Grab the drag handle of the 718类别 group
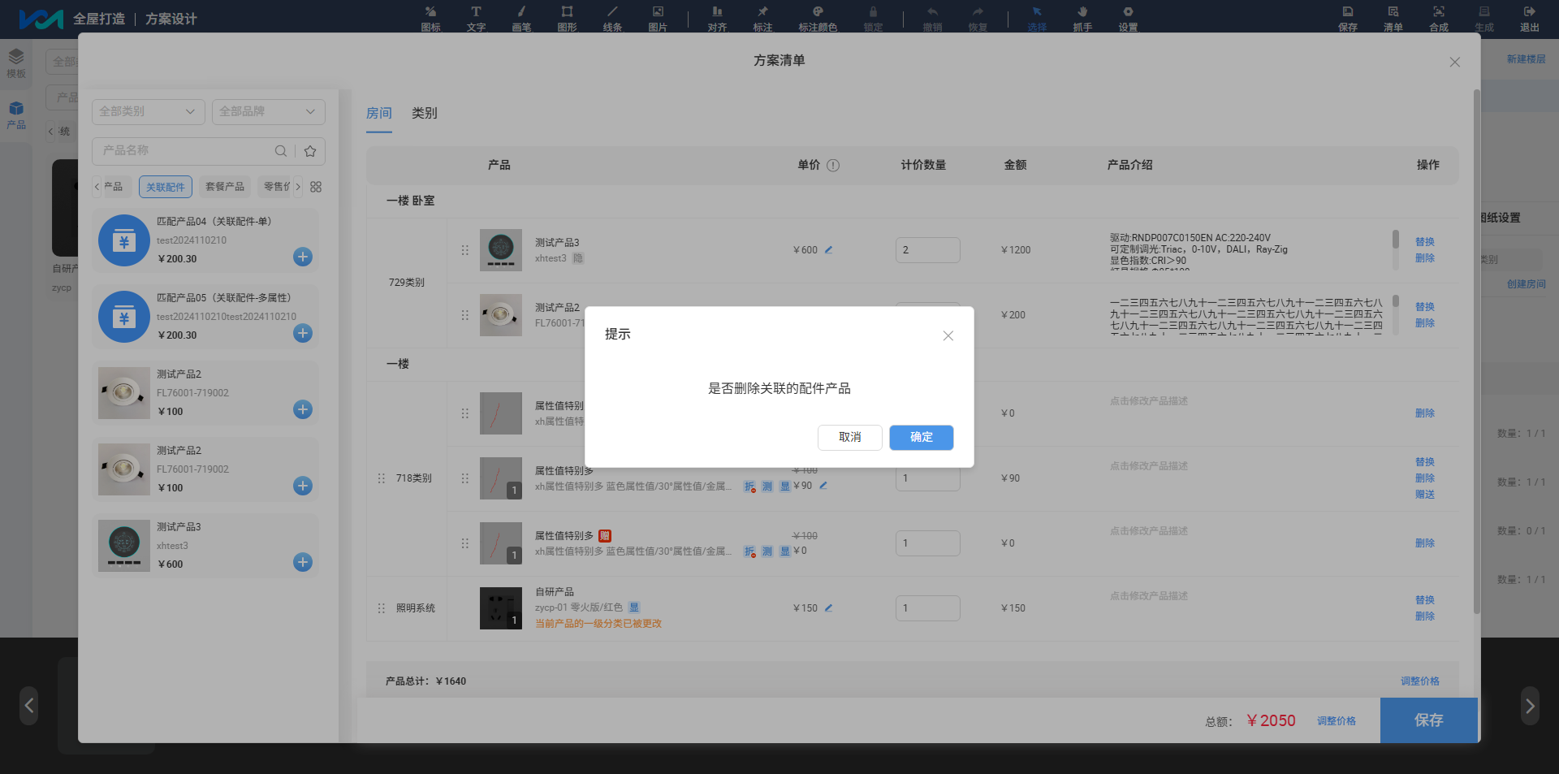Screen dimensions: 1559x774 (382, 478)
